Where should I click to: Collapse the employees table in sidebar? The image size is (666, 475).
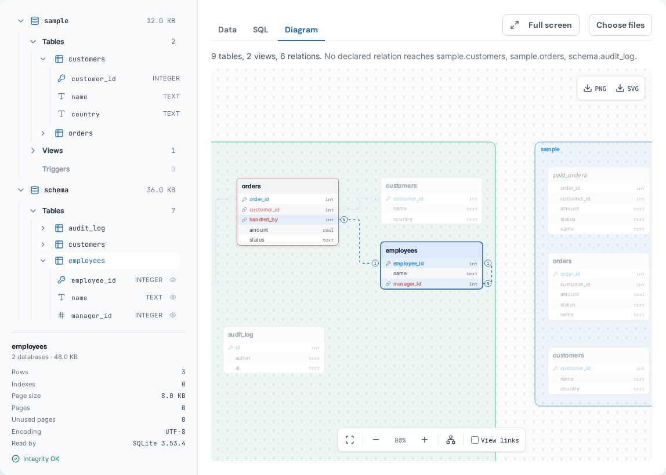coord(43,261)
